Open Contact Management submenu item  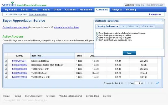pyautogui.click(x=17, y=14)
